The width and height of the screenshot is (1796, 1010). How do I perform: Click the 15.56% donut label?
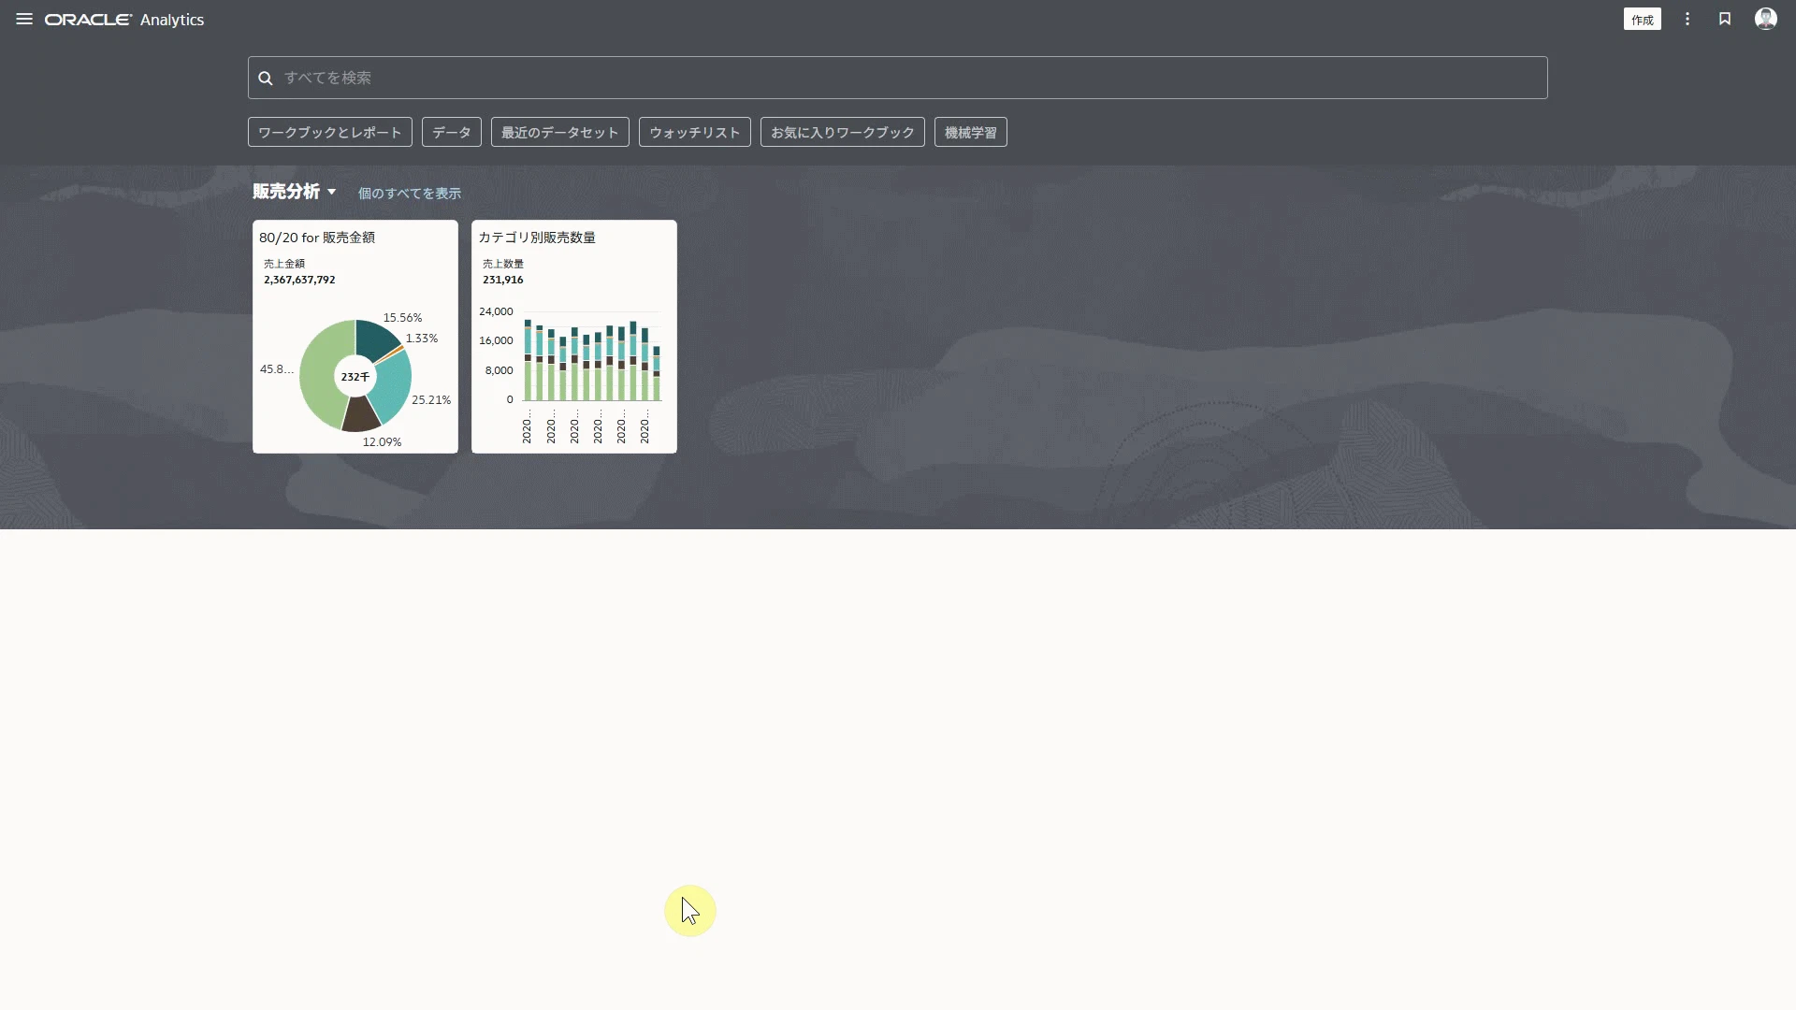(403, 318)
